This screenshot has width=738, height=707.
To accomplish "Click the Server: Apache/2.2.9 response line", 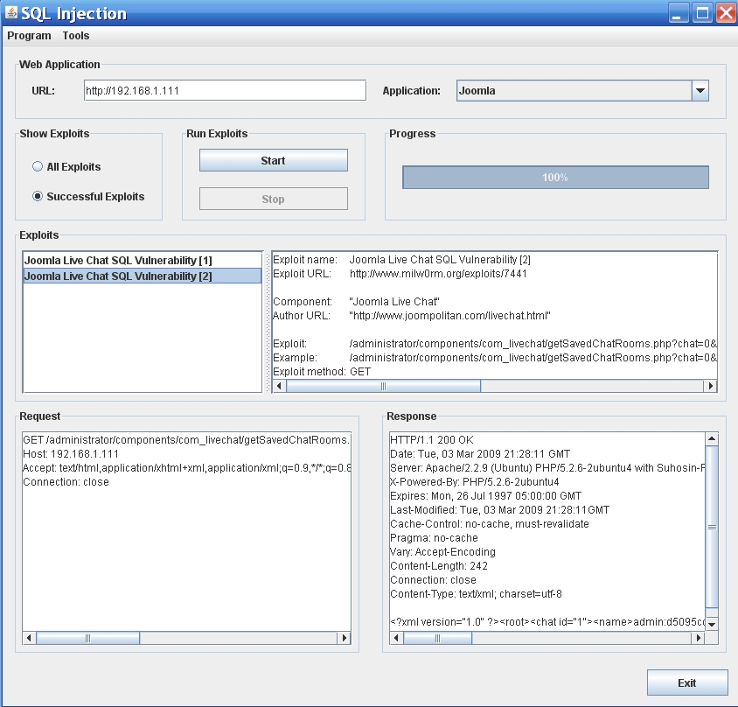I will [x=547, y=468].
